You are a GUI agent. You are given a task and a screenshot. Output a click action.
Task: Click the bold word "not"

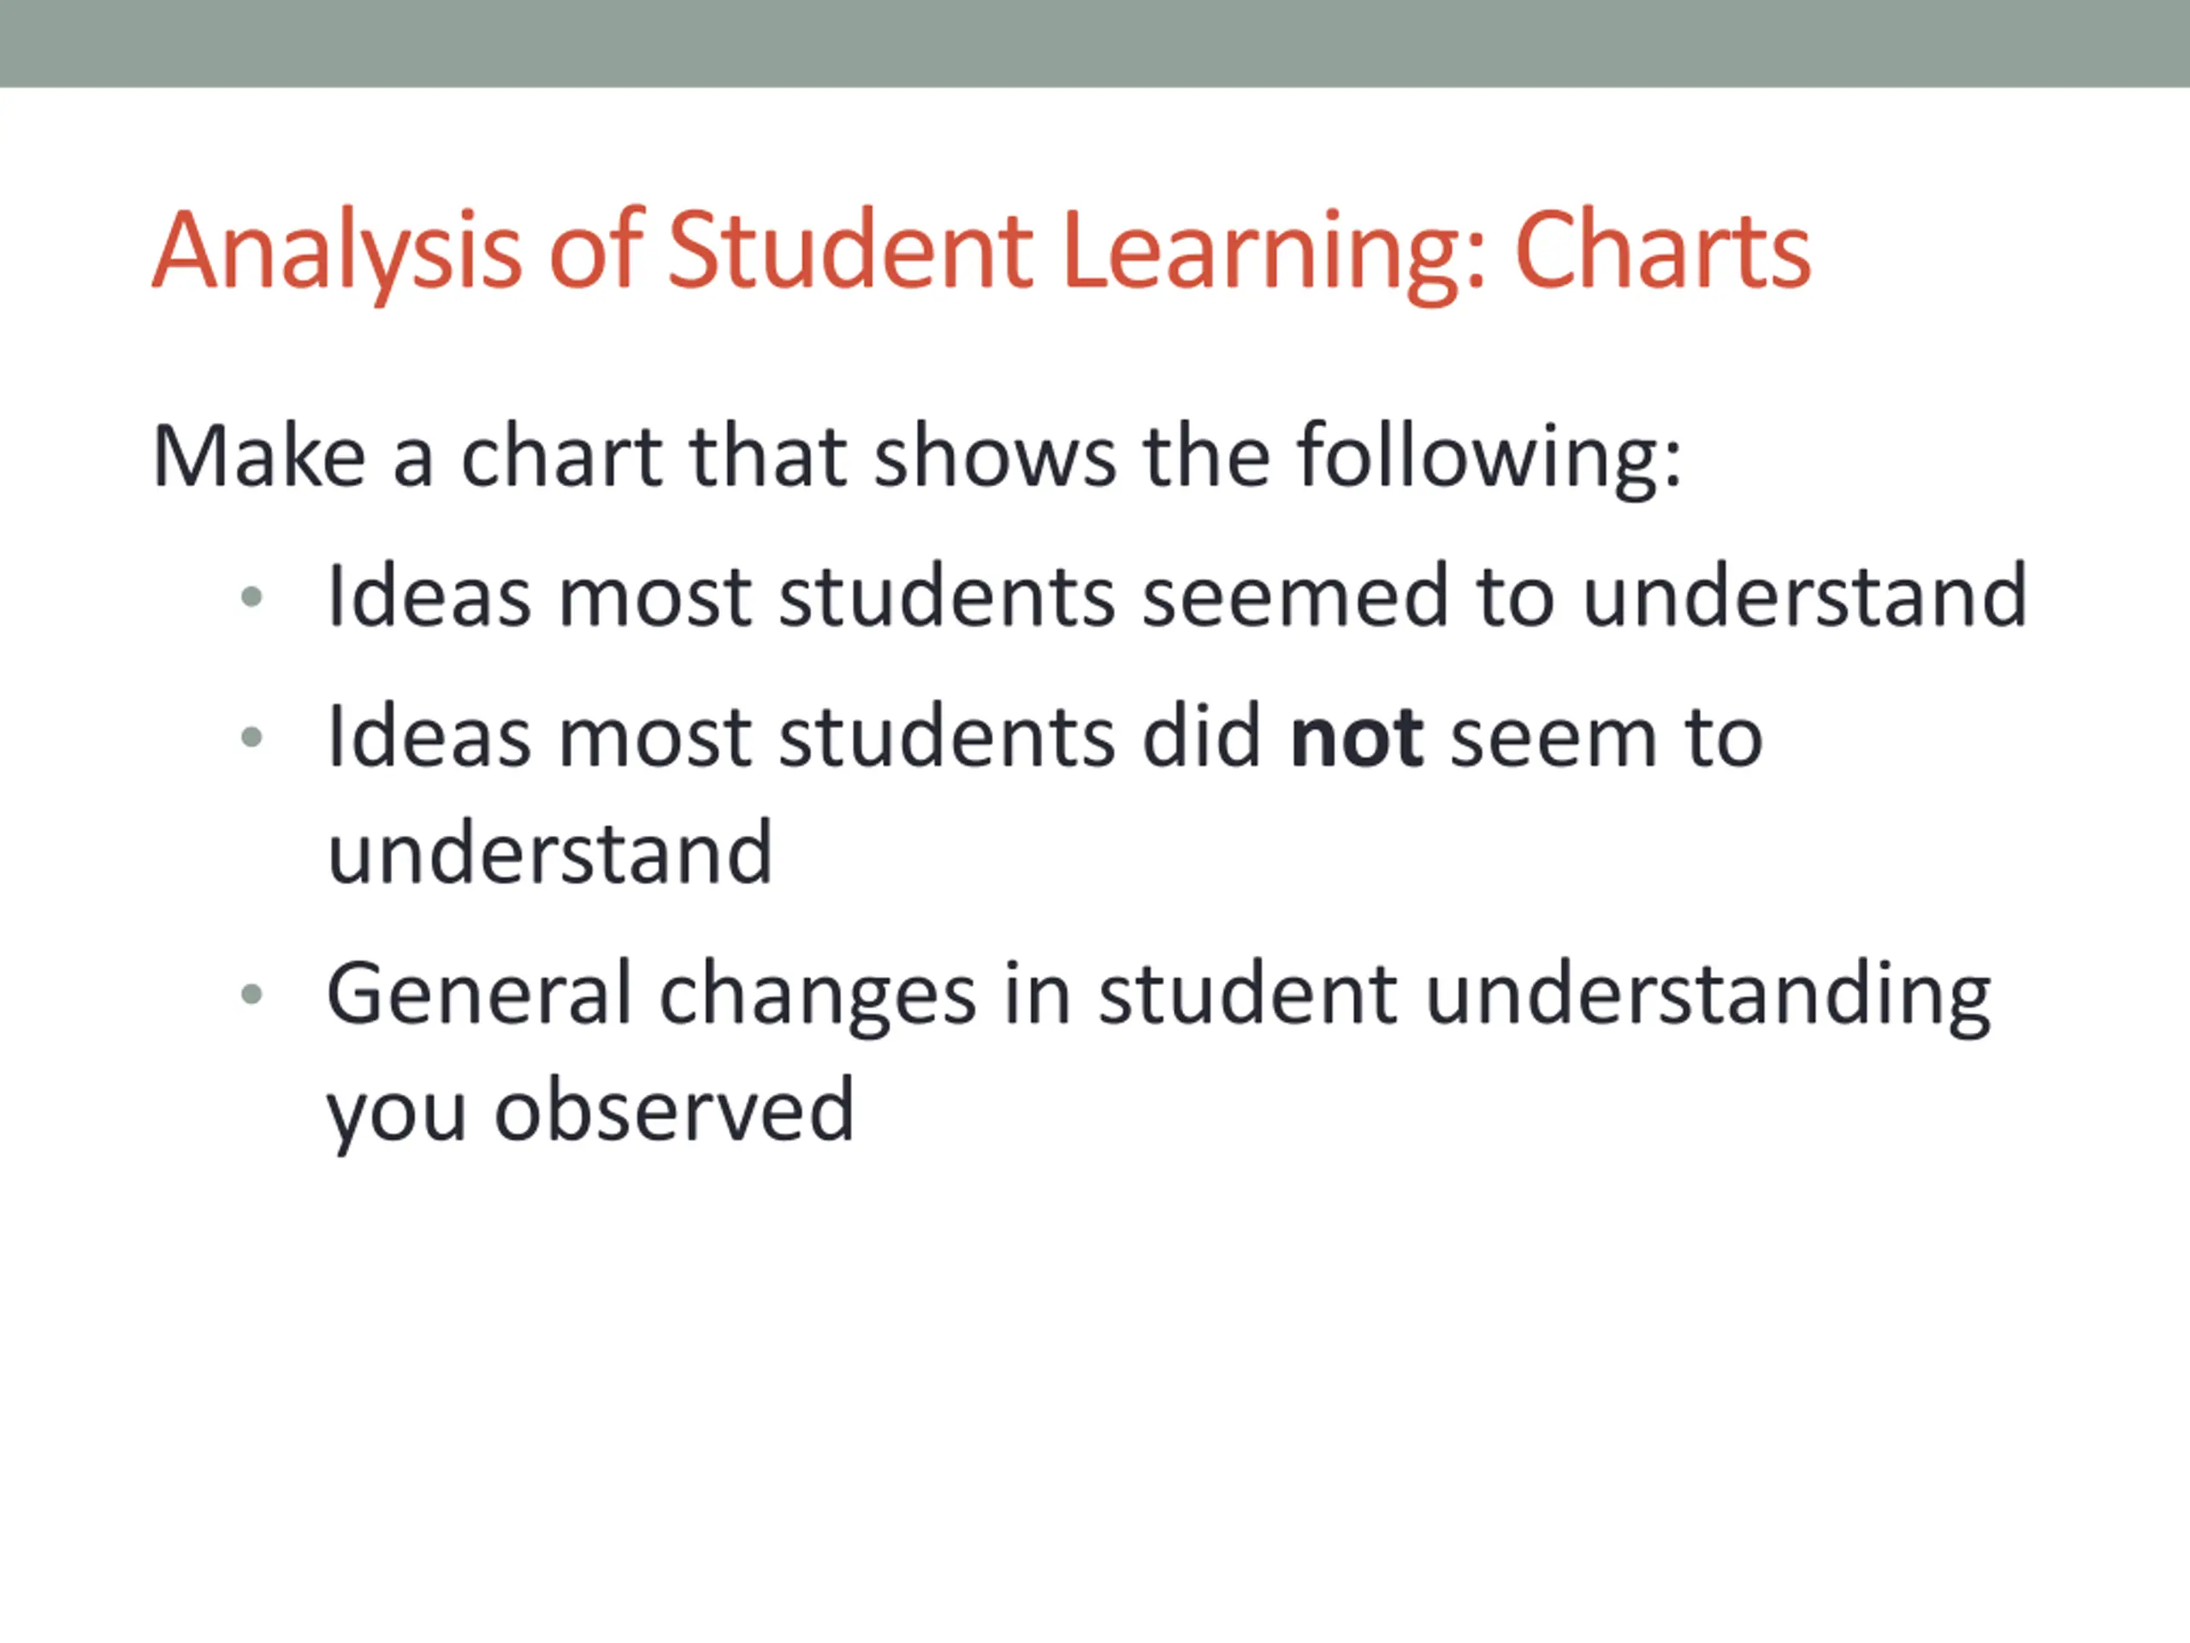coord(1357,738)
